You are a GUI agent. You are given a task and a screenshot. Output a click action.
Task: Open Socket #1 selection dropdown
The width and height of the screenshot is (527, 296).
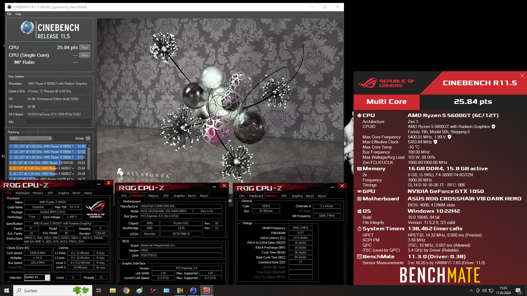(x=47, y=278)
